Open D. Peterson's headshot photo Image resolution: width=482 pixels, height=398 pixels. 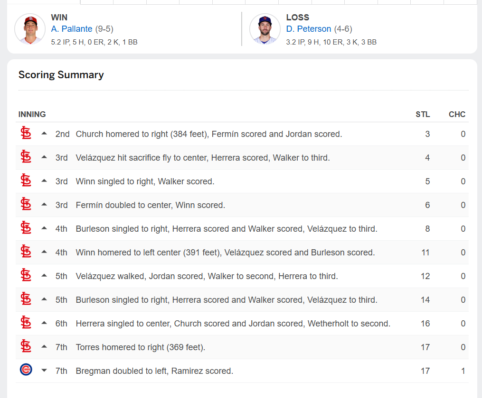point(265,29)
